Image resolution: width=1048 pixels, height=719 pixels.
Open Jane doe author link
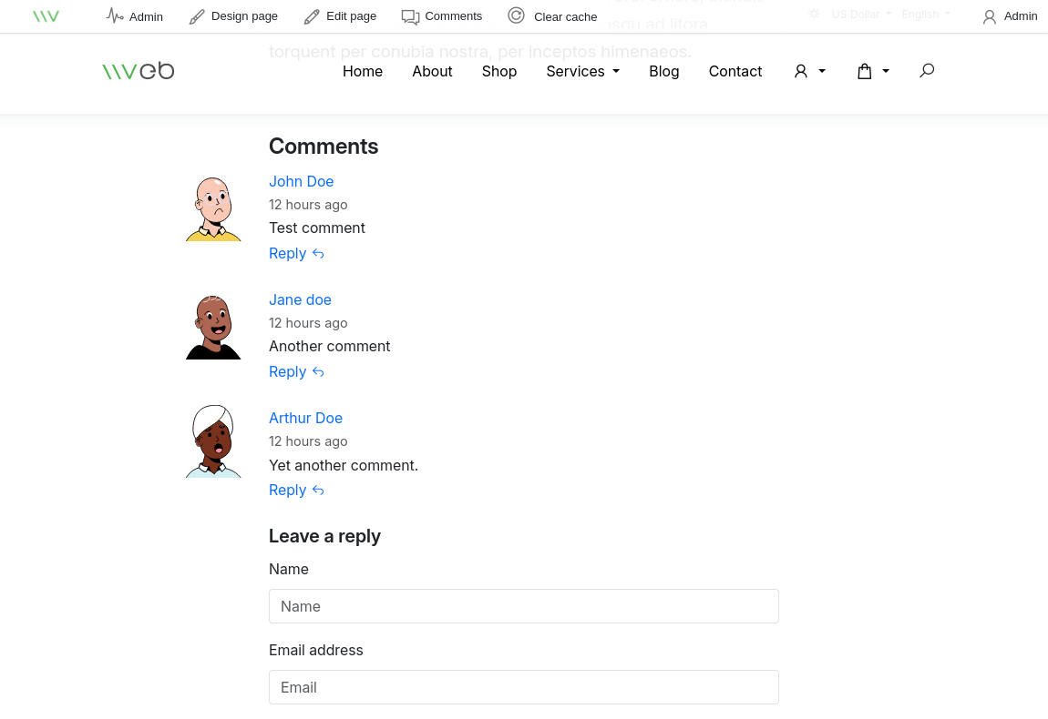pos(300,299)
